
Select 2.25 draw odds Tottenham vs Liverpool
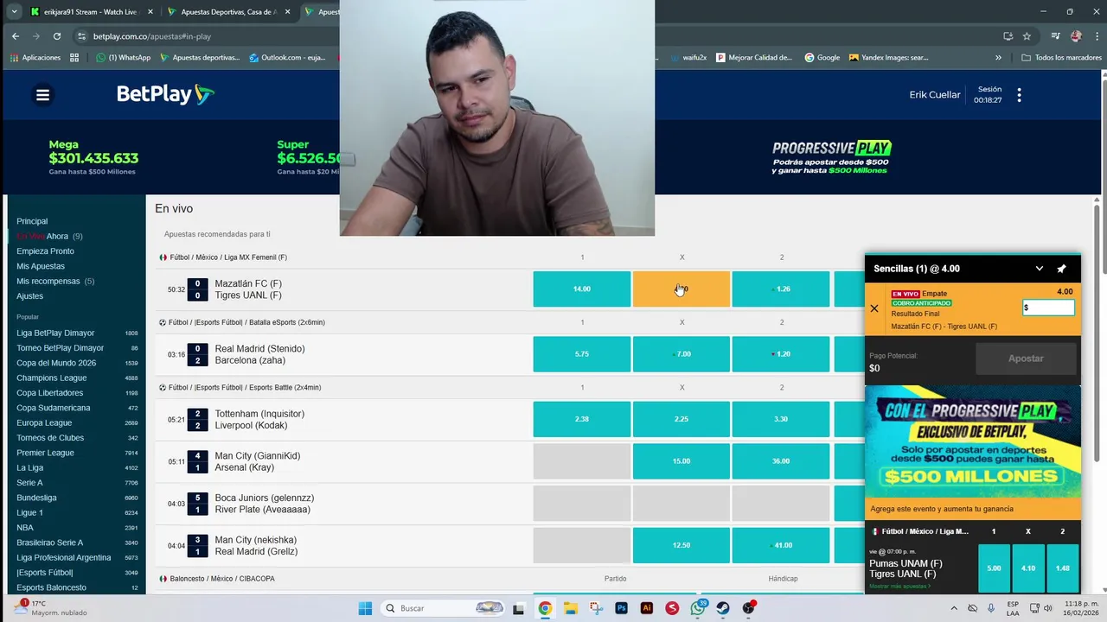(x=681, y=419)
